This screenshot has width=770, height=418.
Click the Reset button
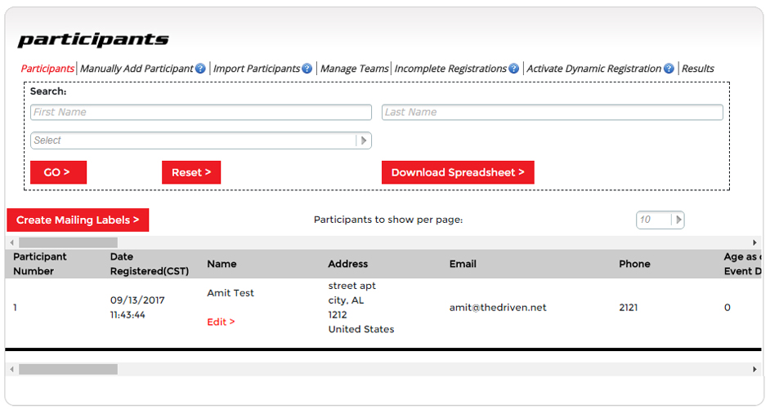(x=191, y=172)
